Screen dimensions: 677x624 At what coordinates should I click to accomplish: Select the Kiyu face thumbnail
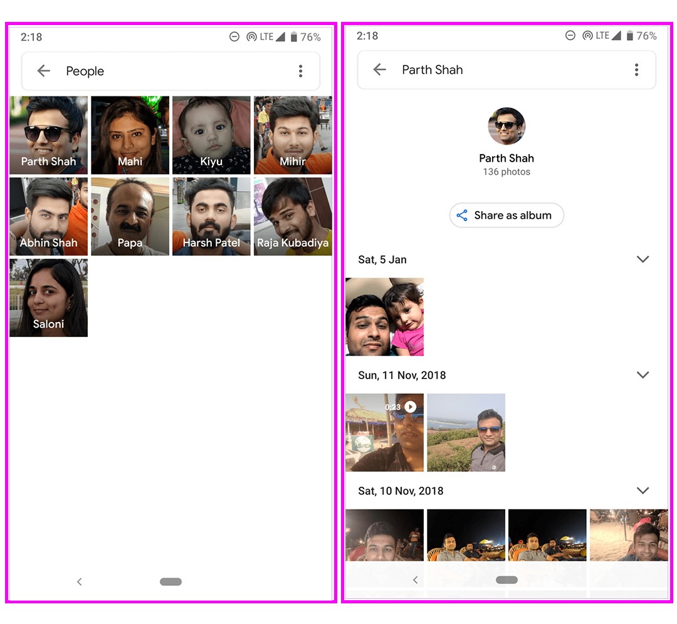click(211, 135)
